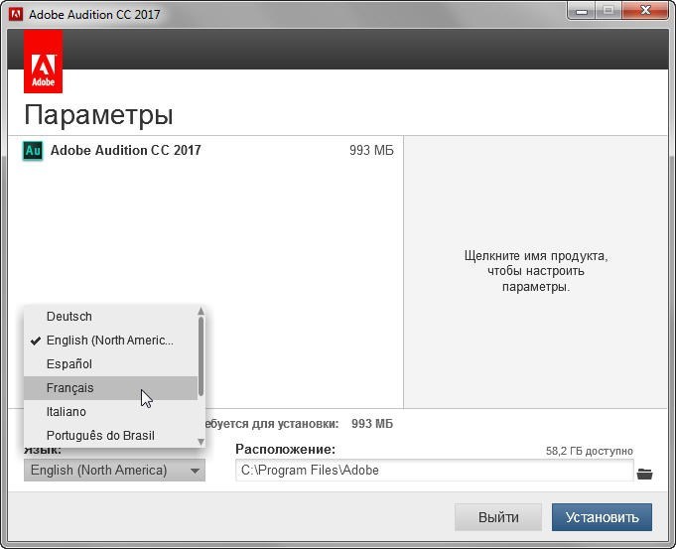Click the language list scroll down arrow
The height and width of the screenshot is (549, 676).
pyautogui.click(x=201, y=442)
